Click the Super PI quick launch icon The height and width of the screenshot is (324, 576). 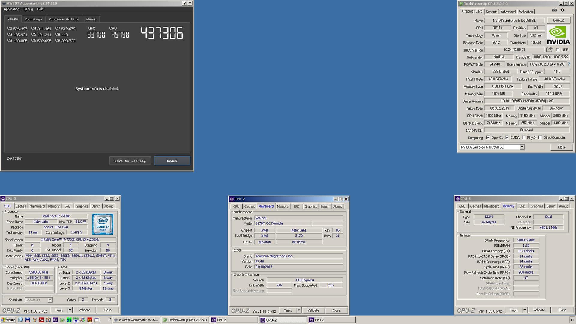76,320
